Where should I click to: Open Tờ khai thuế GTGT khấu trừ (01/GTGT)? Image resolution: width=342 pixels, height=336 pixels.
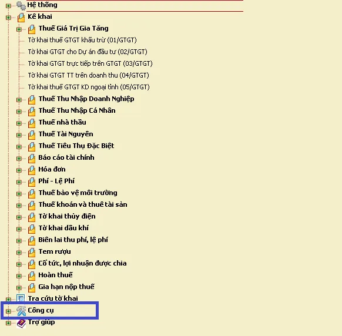tap(82, 40)
